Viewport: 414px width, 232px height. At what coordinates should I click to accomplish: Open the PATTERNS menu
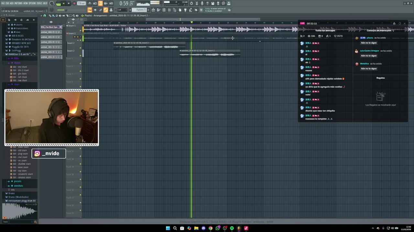click(18, 3)
